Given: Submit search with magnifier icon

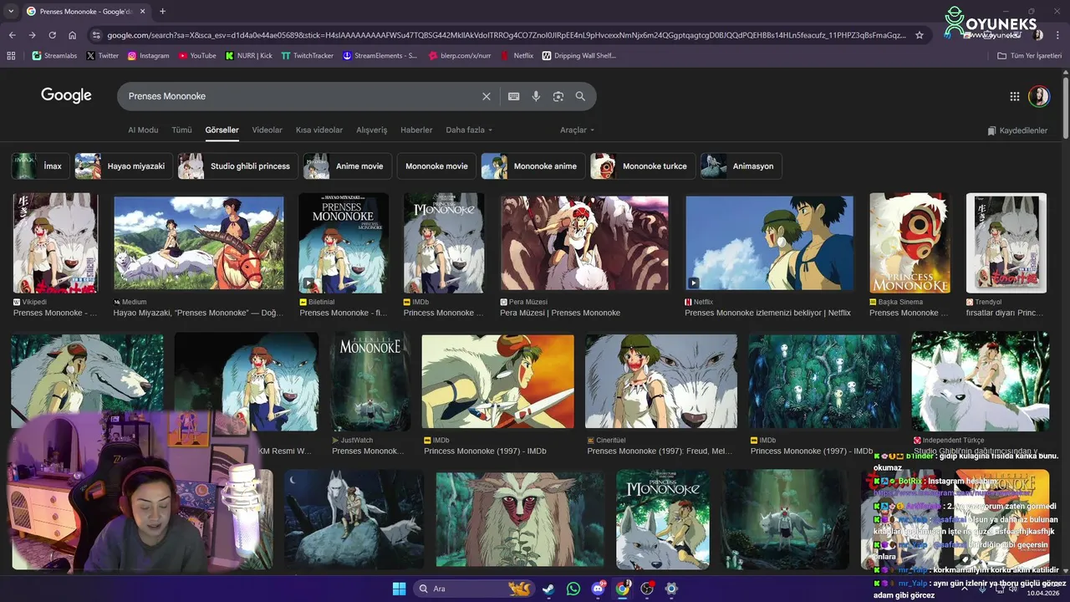Looking at the screenshot, I should click(580, 96).
